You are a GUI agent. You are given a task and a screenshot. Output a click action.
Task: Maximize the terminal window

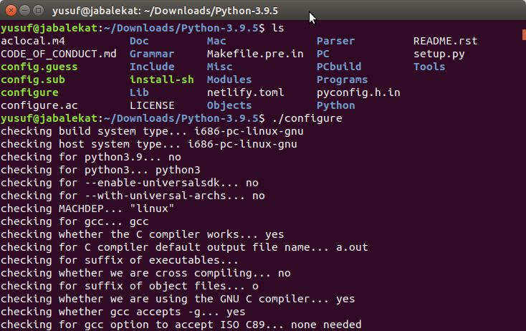[x=39, y=11]
